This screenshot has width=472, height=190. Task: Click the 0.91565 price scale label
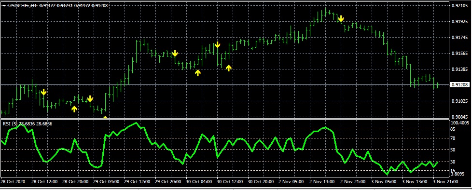click(x=459, y=54)
